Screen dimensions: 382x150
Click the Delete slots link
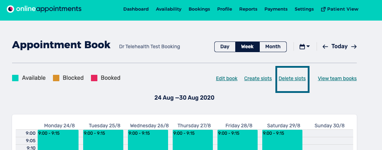[x=292, y=78]
